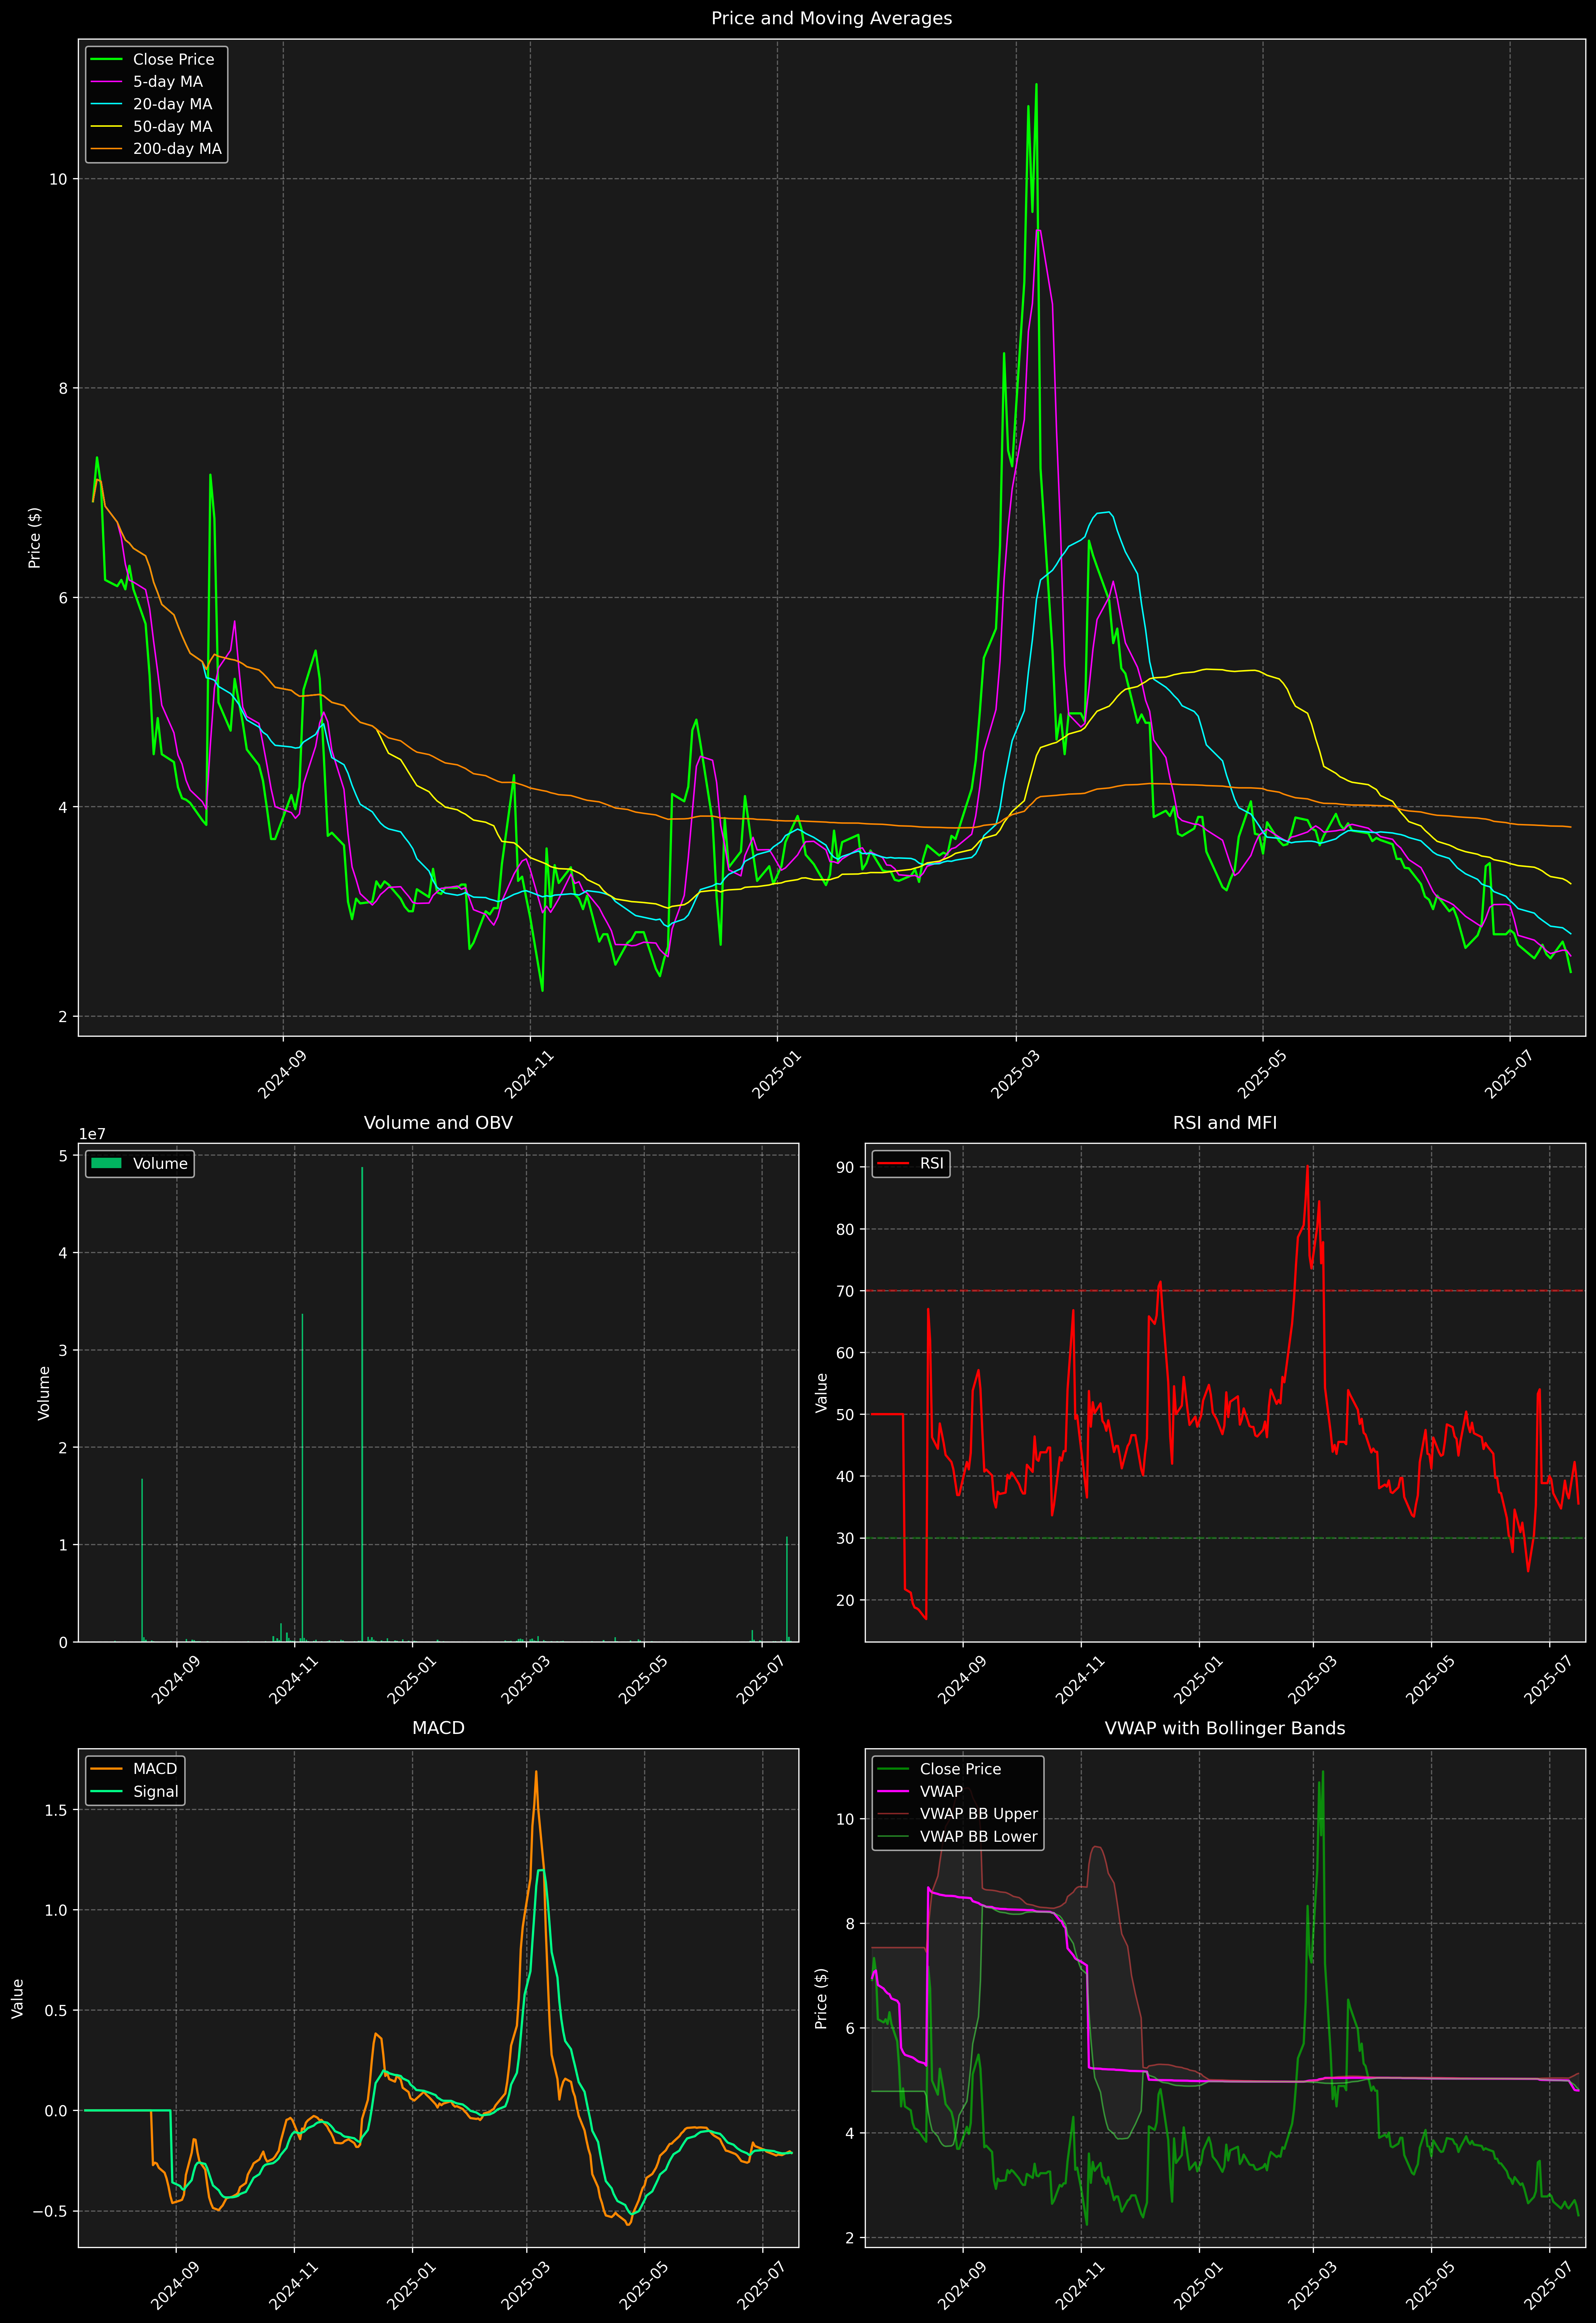Viewport: 1596px width, 2323px height.
Task: Click the volume bar spike at 2024-11
Action: 302,1477
